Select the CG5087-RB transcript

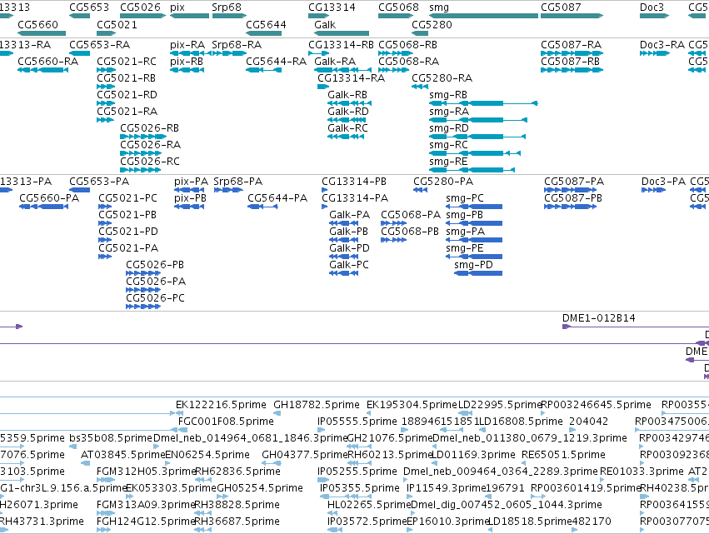(572, 70)
